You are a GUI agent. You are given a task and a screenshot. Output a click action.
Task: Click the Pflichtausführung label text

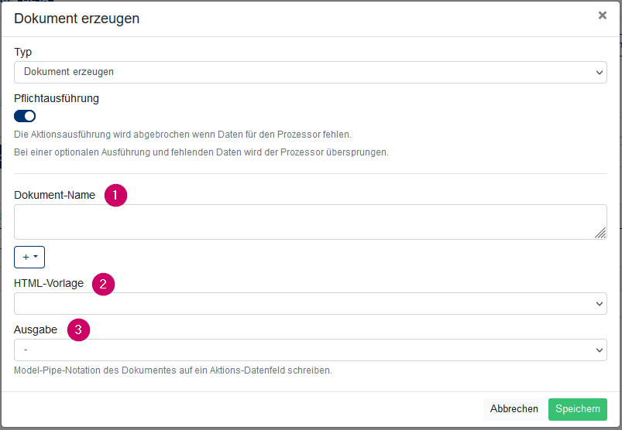click(x=57, y=98)
